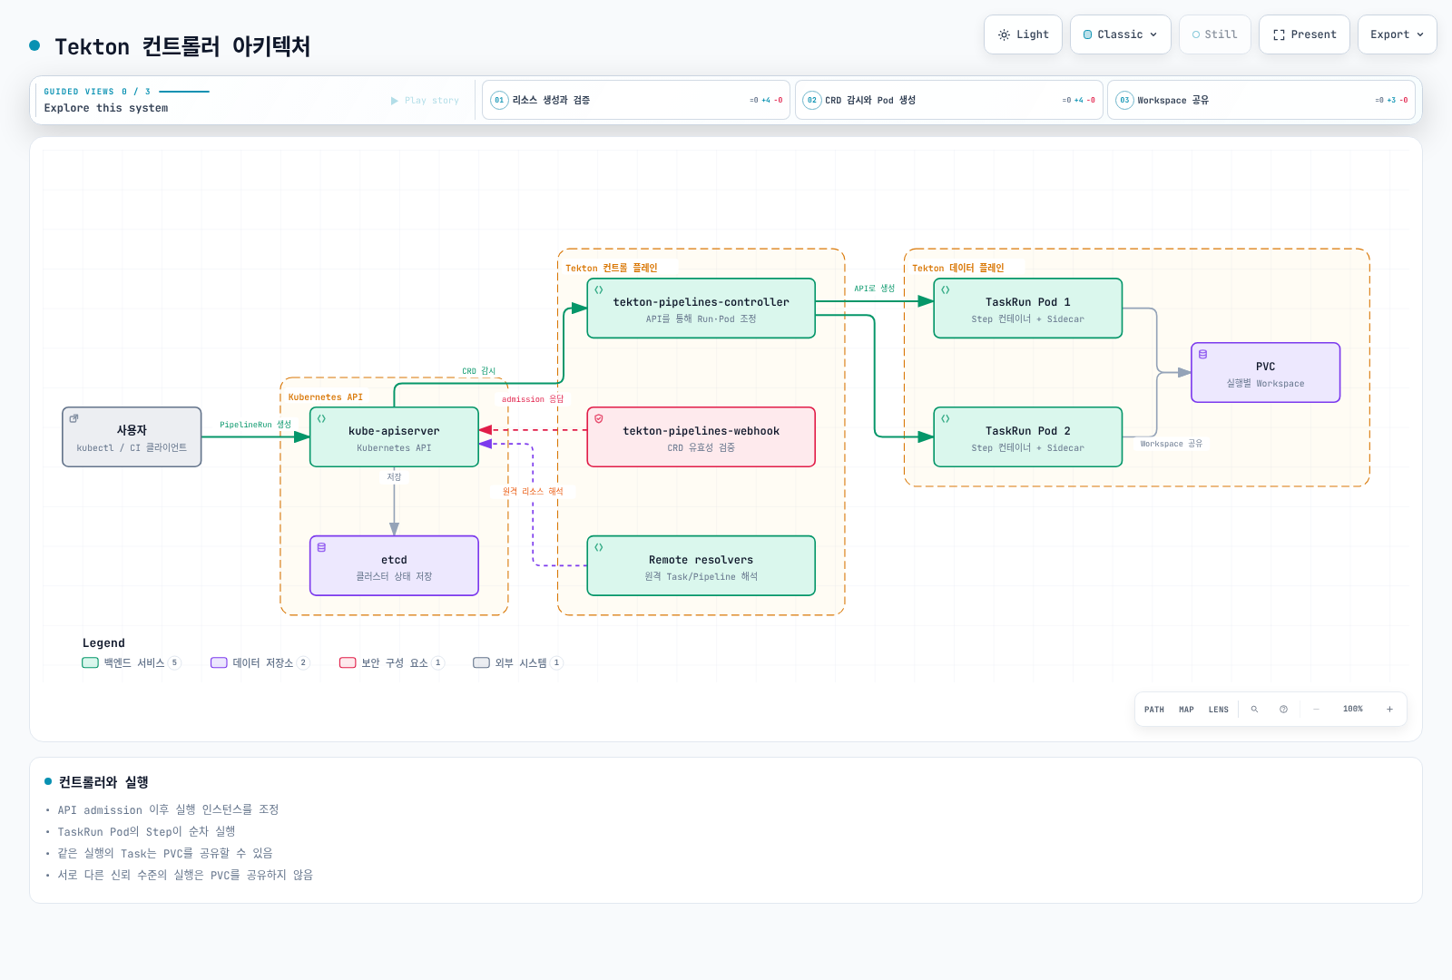1452x980 pixels.
Task: Click the 원격 리소스 해석 edge label
Action: pyautogui.click(x=533, y=491)
